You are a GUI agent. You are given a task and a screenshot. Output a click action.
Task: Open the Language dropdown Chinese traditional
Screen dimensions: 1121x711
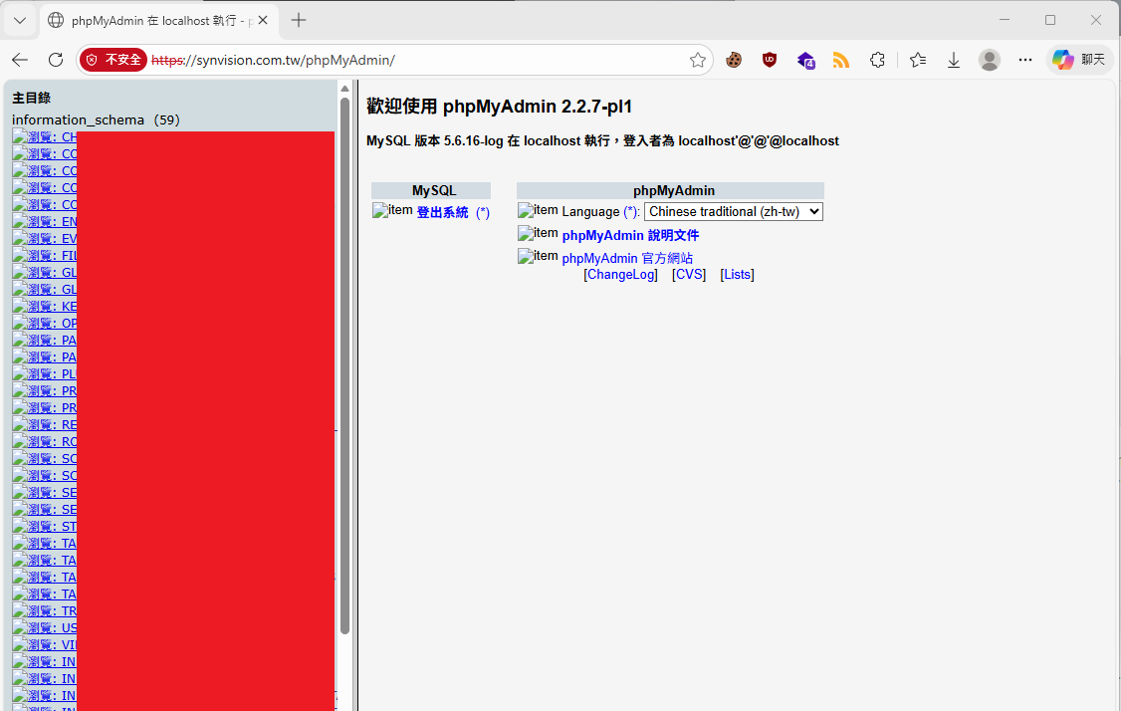pos(734,212)
